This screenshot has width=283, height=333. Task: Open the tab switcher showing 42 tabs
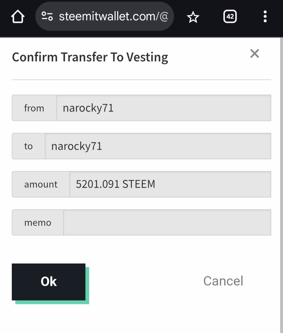(230, 17)
